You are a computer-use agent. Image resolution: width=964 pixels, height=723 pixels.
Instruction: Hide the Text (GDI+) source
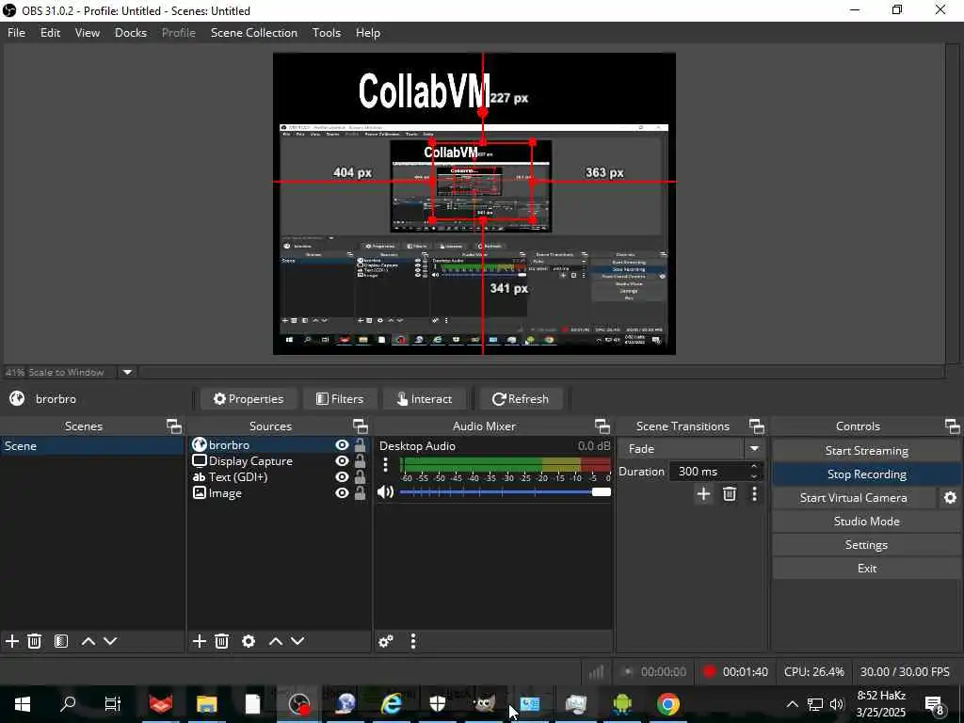[342, 476]
